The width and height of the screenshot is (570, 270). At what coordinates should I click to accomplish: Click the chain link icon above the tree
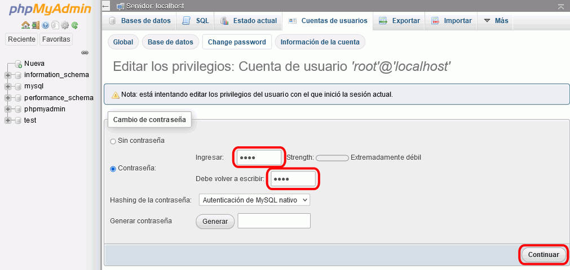point(85,53)
